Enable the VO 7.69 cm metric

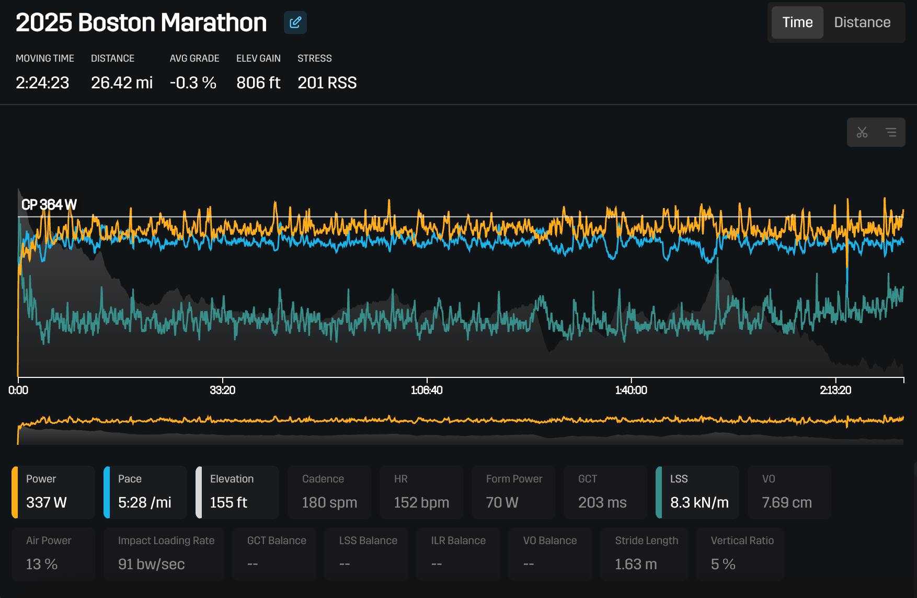pyautogui.click(x=789, y=492)
